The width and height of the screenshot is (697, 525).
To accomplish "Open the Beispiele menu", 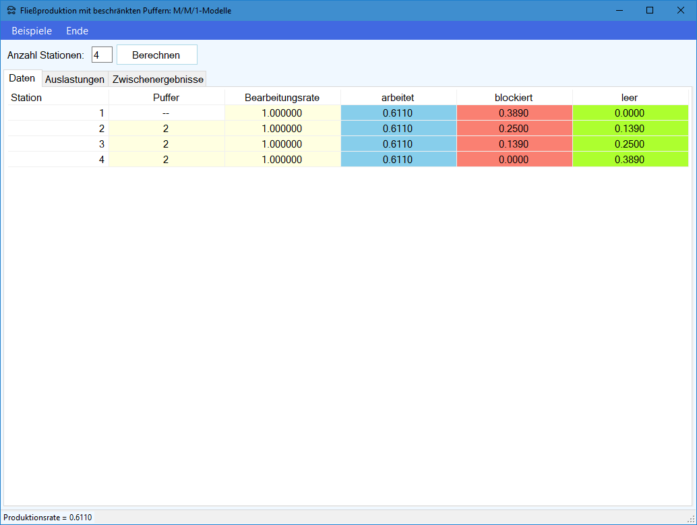I will coord(32,31).
